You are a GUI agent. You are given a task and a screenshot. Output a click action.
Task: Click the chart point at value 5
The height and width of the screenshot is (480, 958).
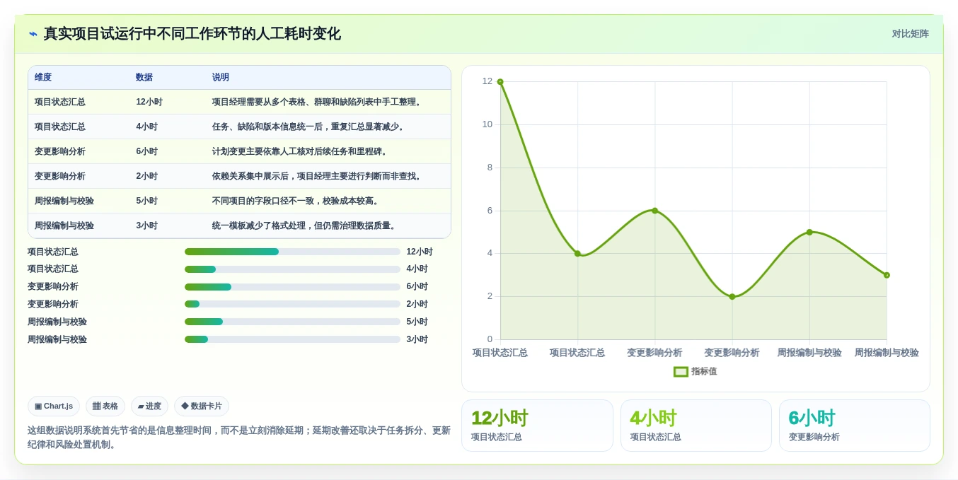pyautogui.click(x=809, y=232)
